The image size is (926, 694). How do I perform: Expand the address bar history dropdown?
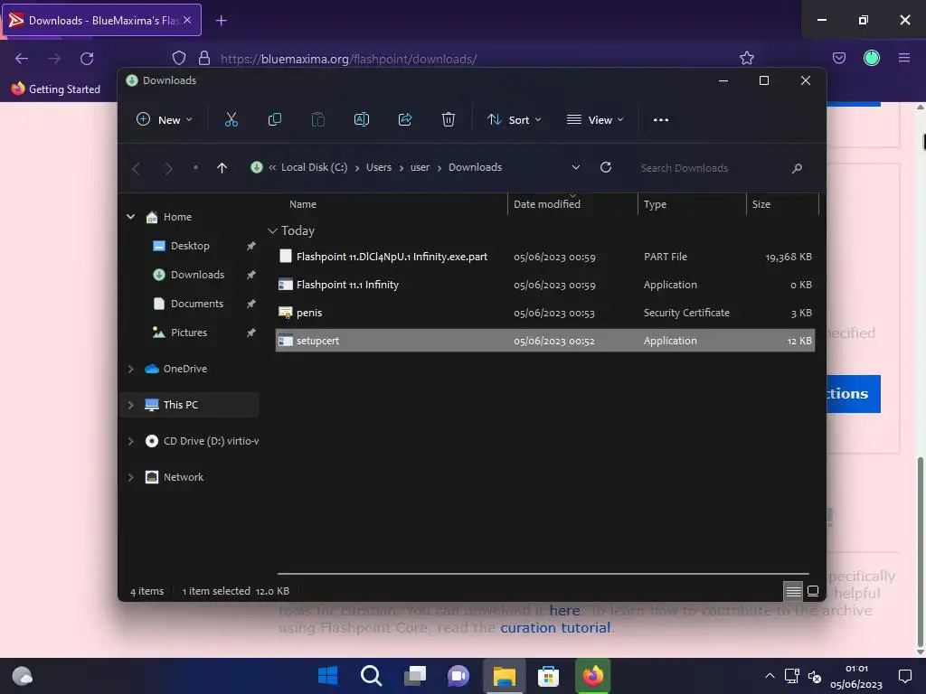pyautogui.click(x=576, y=167)
